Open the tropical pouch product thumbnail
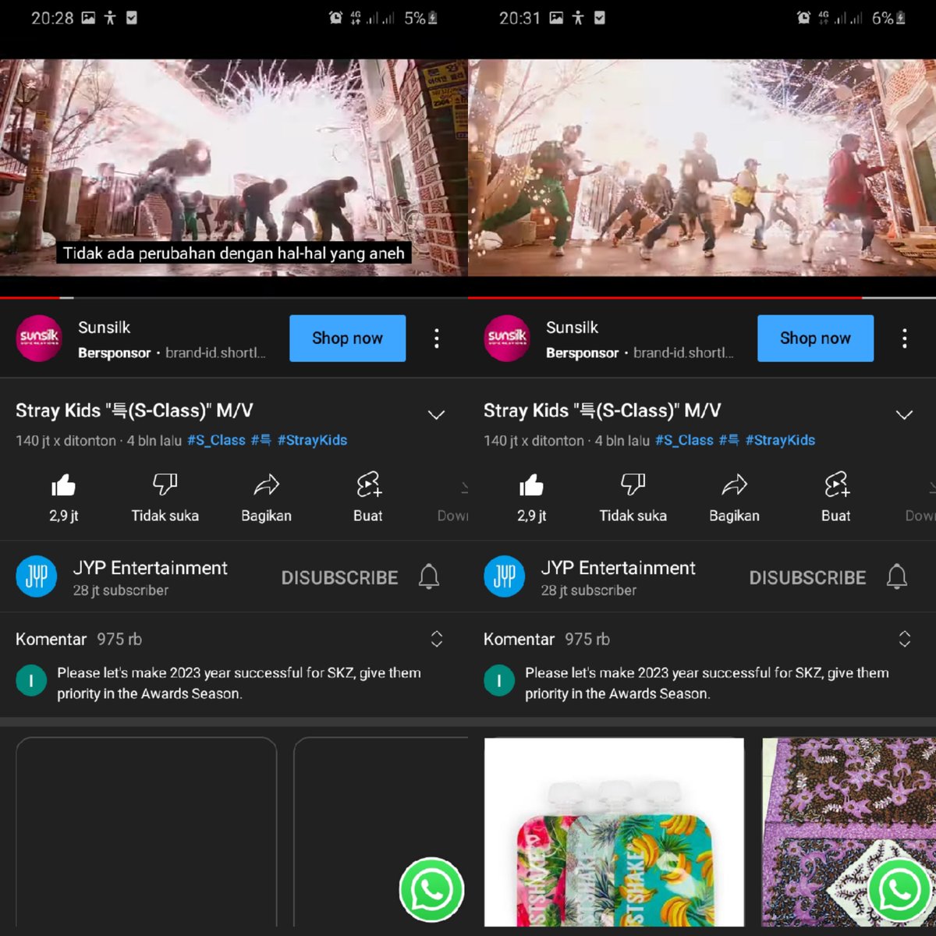The height and width of the screenshot is (936, 936). coord(614,832)
